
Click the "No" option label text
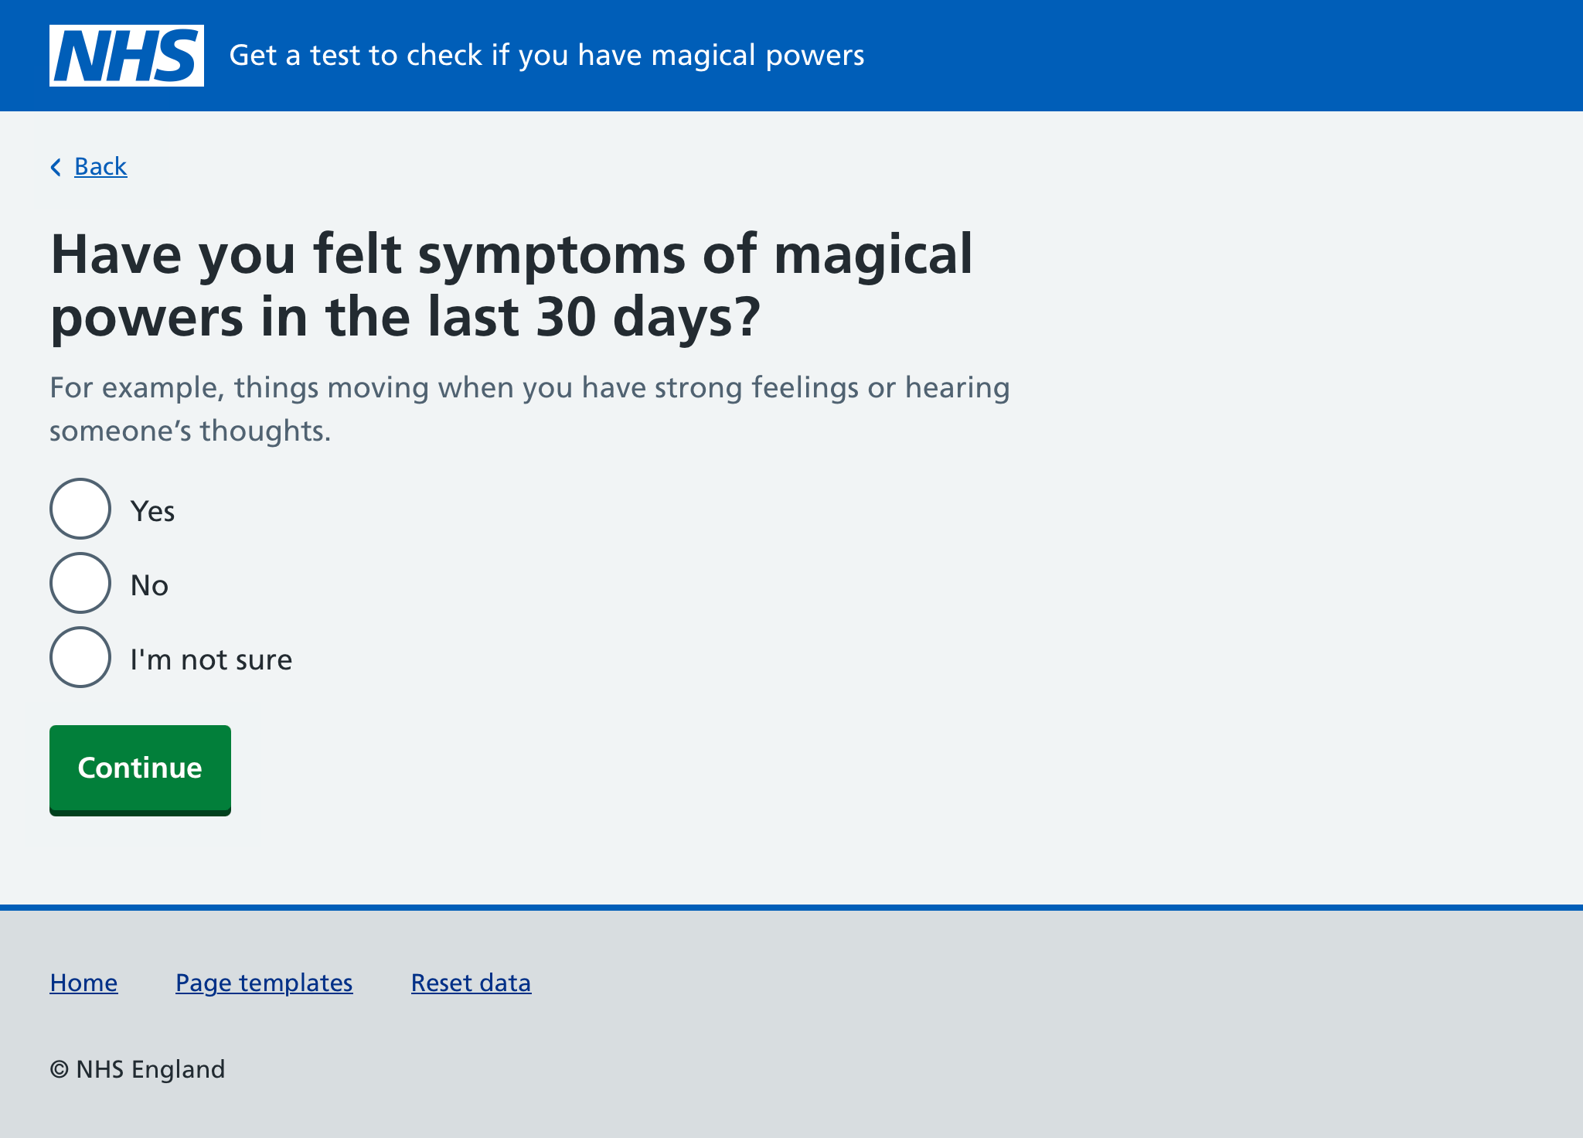(x=149, y=586)
